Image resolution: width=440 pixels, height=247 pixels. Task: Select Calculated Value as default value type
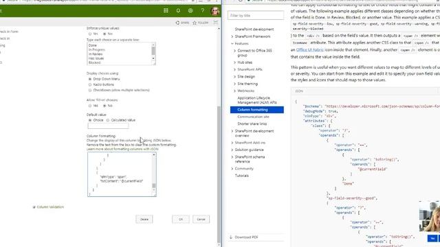pyautogui.click(x=108, y=120)
